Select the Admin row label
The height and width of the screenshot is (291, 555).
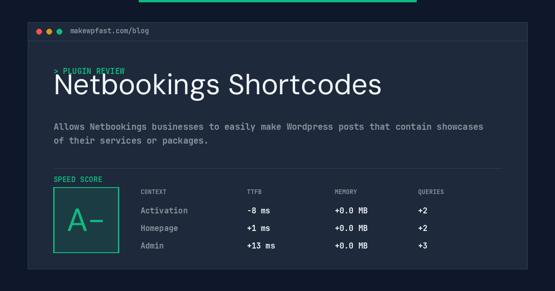(x=152, y=246)
